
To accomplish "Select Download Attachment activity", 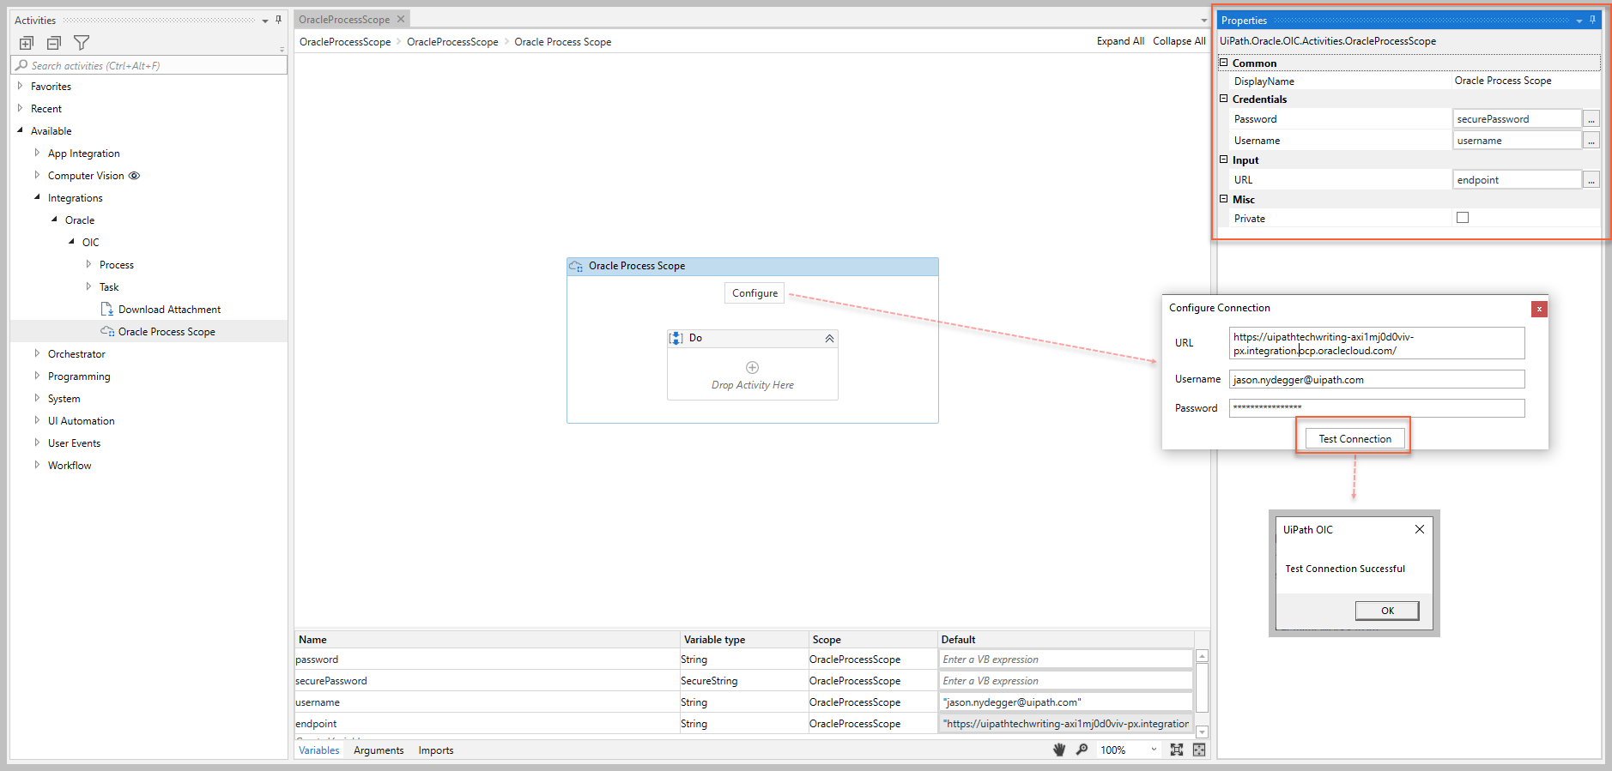I will [169, 310].
